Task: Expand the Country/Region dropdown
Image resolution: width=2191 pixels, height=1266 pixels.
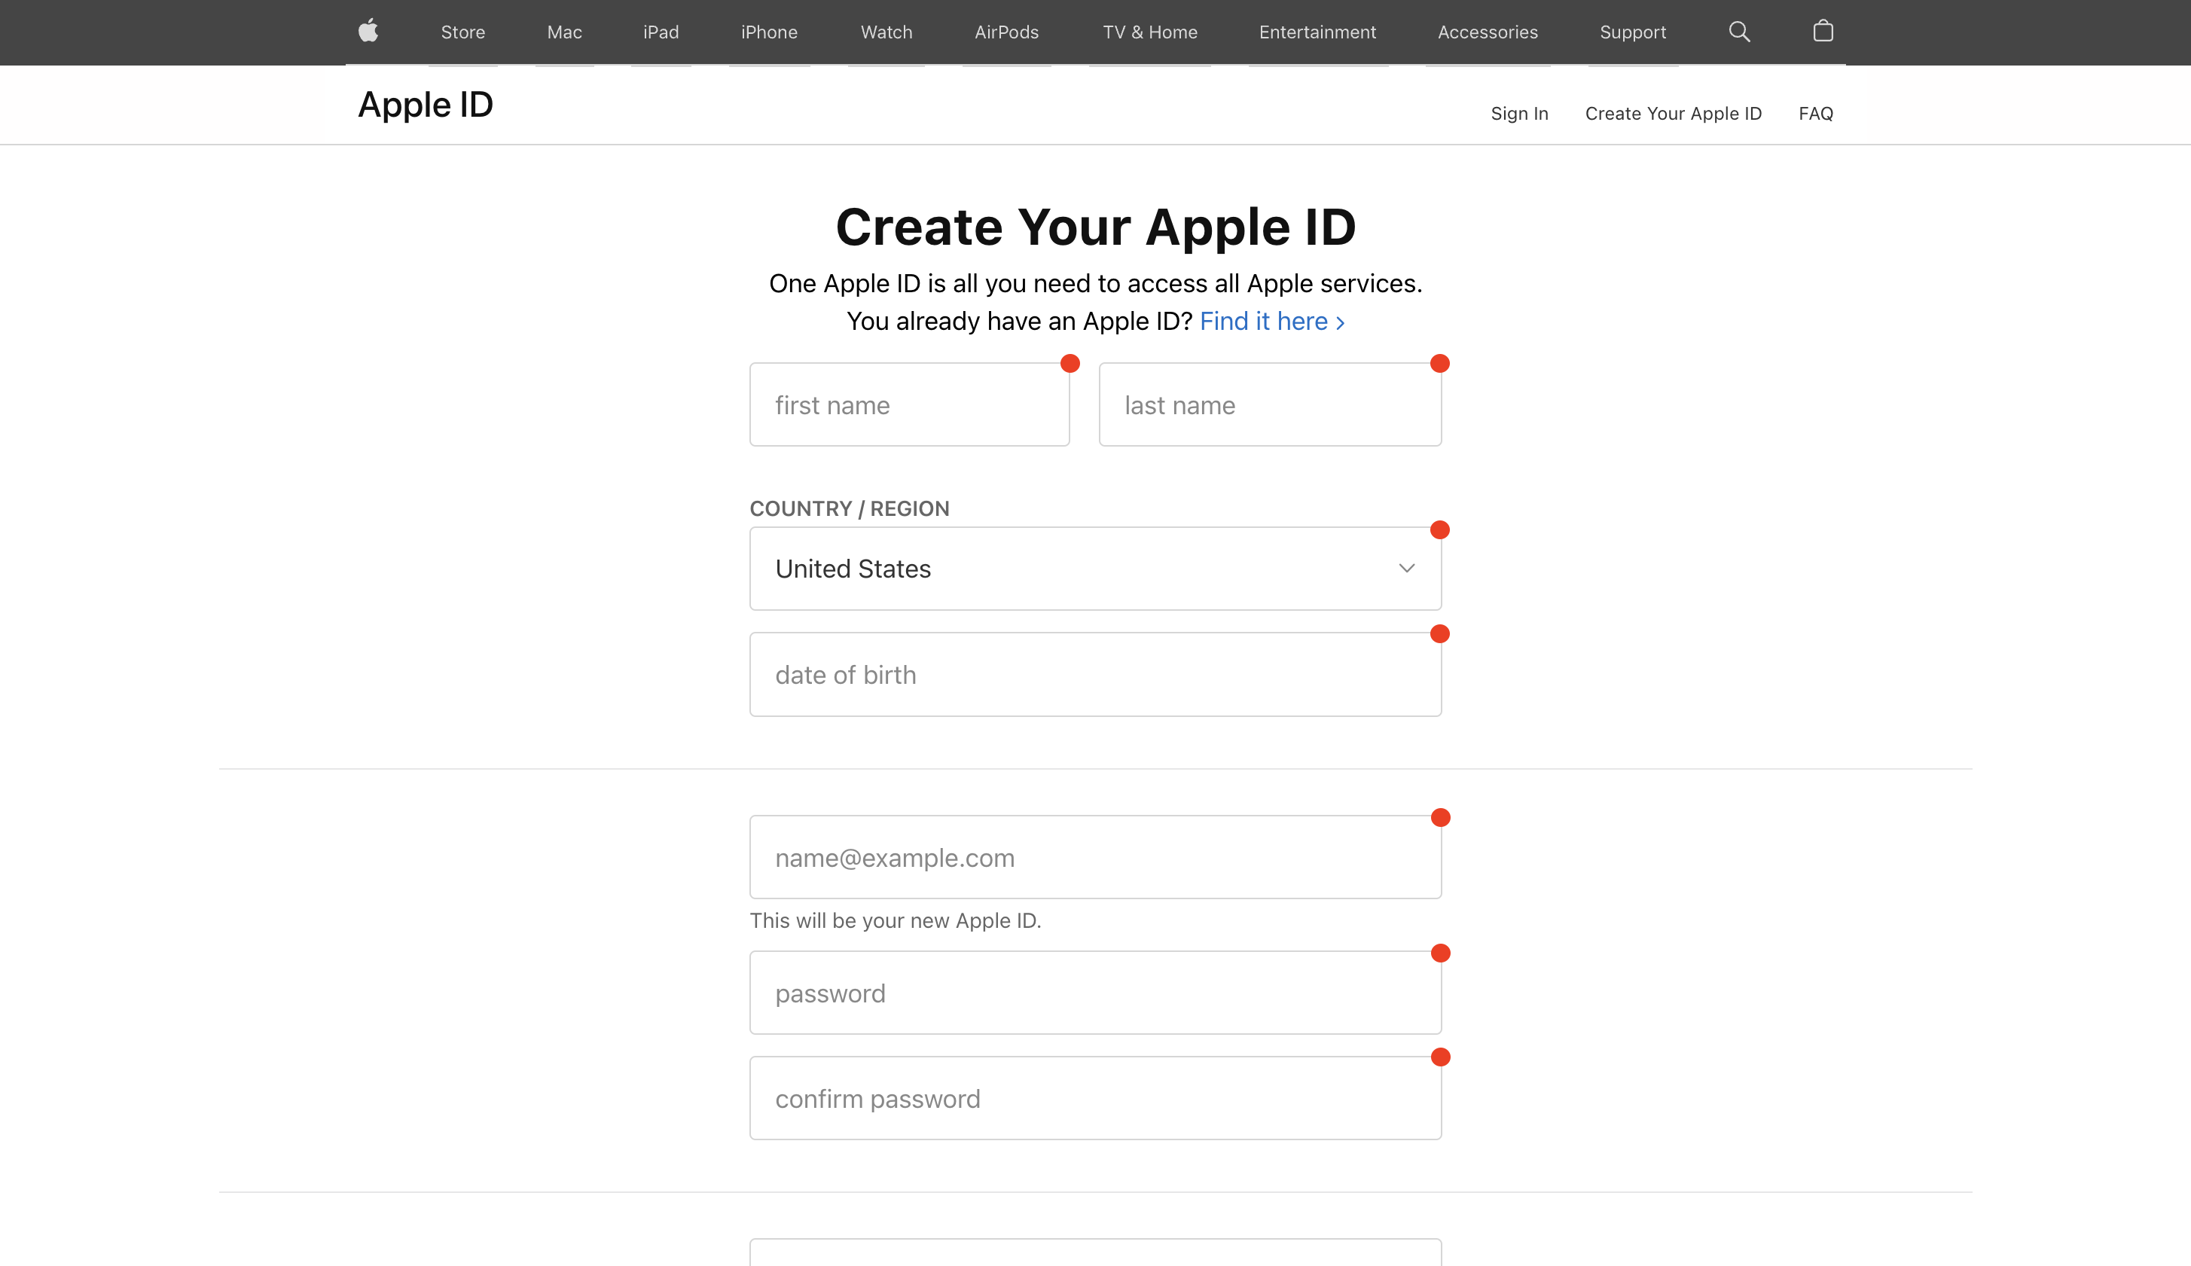Action: (1094, 568)
